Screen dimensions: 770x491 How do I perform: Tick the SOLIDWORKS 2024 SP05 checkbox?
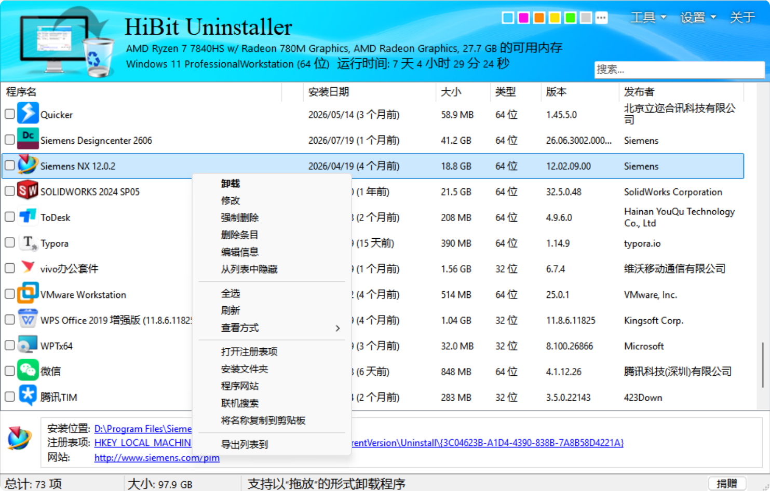(x=10, y=191)
